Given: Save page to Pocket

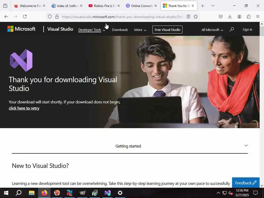Looking at the screenshot, I should (x=221, y=16).
